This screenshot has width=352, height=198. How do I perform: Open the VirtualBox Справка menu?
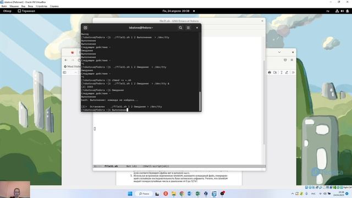tap(54, 6)
